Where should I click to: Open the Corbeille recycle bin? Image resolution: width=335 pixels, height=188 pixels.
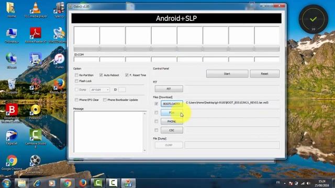[12, 86]
